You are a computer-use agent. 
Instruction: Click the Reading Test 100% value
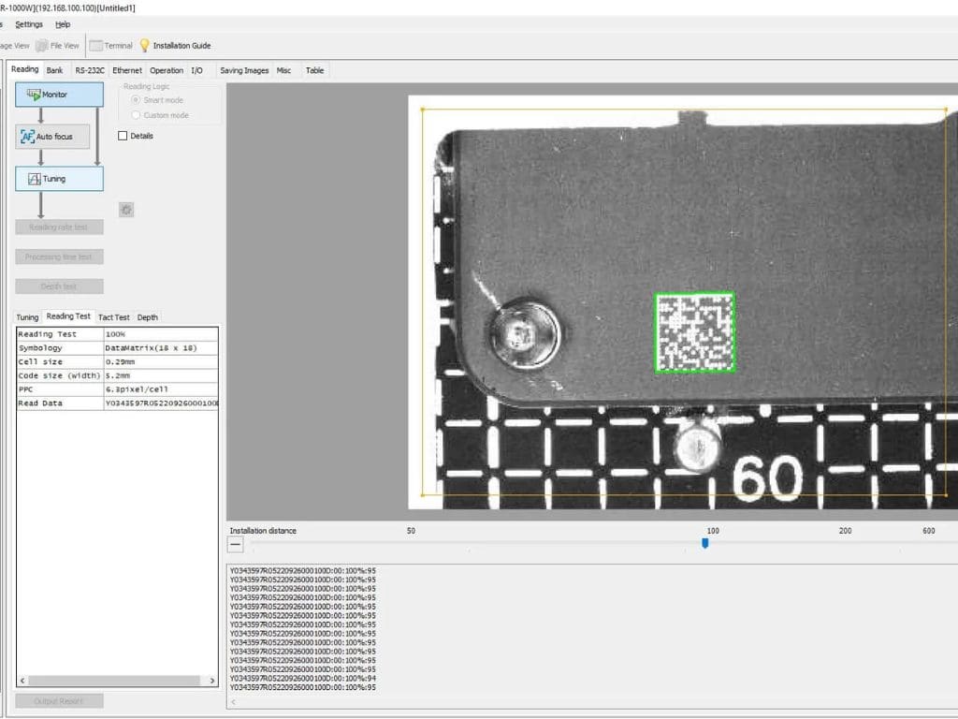pyautogui.click(x=161, y=334)
